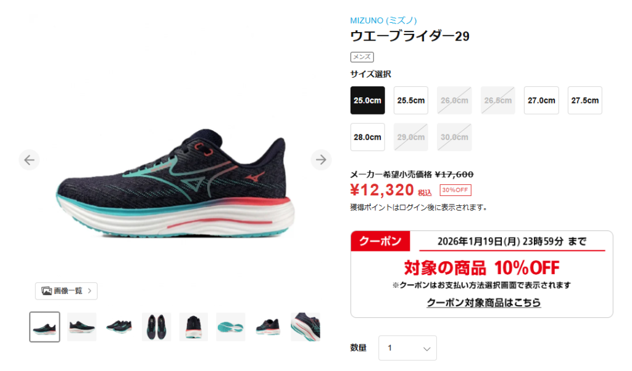Select the teal outsole thumbnail
This screenshot has height=371, width=632.
click(231, 327)
